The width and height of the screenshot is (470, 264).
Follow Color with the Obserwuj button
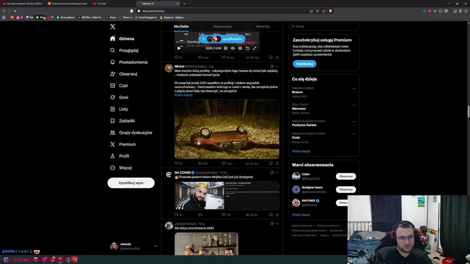346,176
